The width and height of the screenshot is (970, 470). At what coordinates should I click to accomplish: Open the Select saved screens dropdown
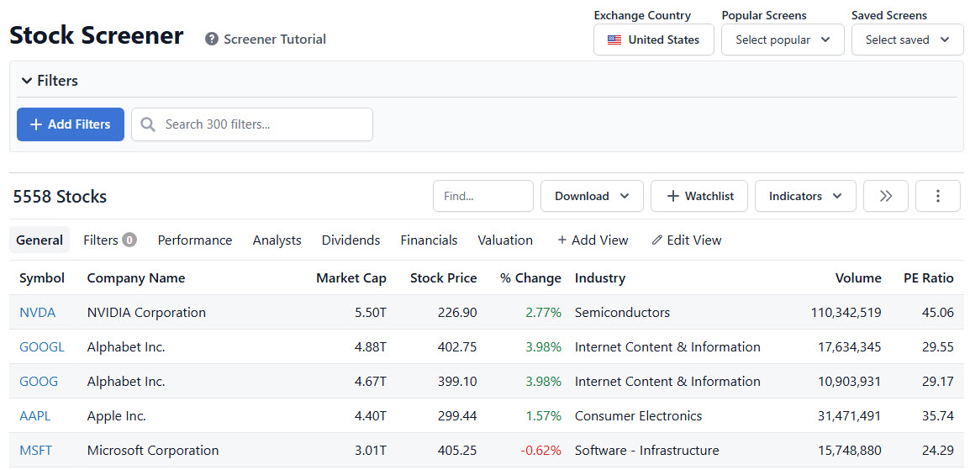click(x=908, y=40)
